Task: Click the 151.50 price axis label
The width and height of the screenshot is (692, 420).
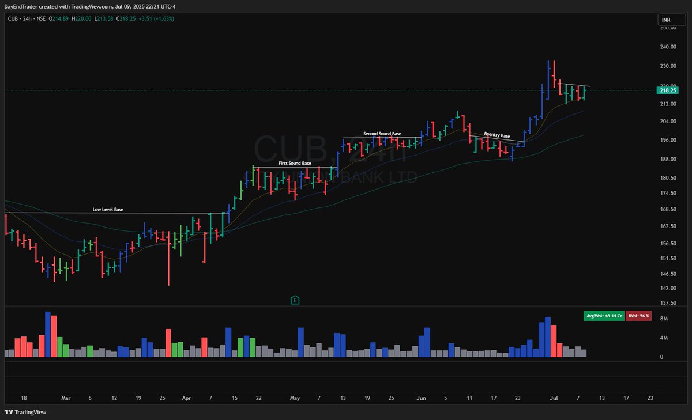Action: coord(668,259)
